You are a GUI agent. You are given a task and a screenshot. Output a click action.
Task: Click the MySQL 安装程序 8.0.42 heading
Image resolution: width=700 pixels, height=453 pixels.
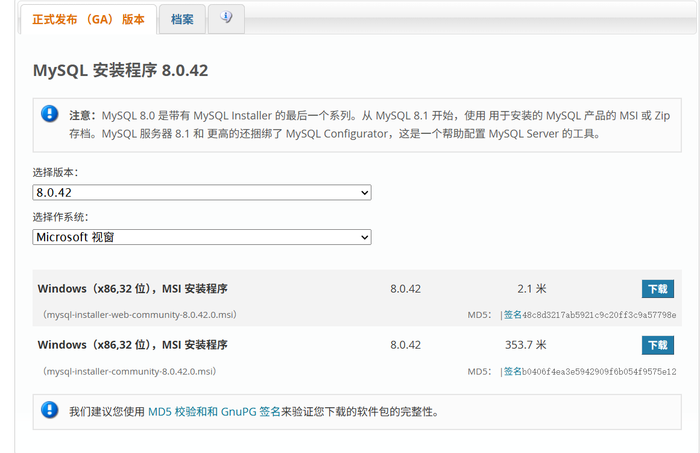pos(121,70)
